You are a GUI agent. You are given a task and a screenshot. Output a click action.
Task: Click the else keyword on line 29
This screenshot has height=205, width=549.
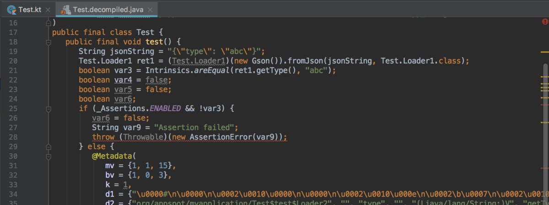[x=97, y=147]
